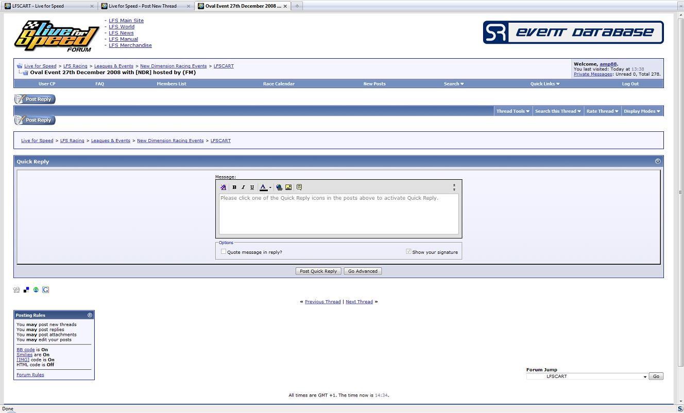Image resolution: width=684 pixels, height=413 pixels.
Task: Click the Digg bookmark icon
Action: (16, 290)
